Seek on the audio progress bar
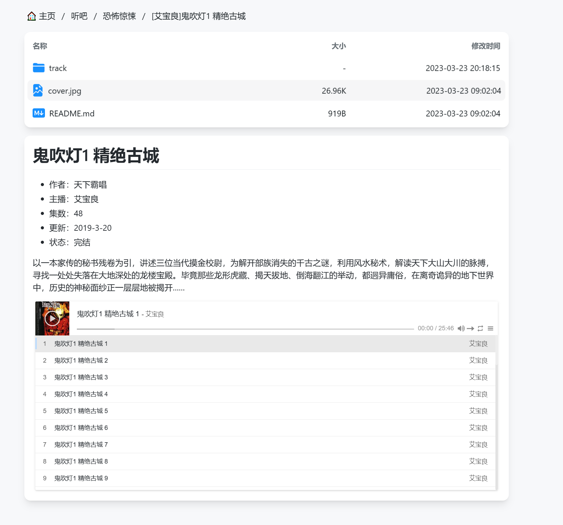 pyautogui.click(x=245, y=329)
